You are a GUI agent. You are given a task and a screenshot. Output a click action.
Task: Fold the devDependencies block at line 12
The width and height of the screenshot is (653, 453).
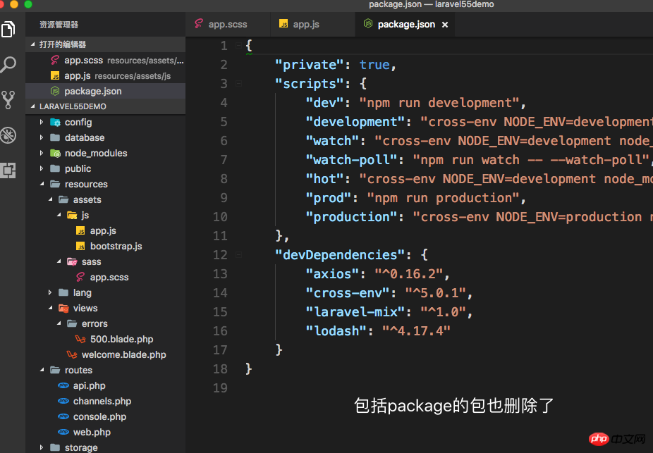click(238, 254)
